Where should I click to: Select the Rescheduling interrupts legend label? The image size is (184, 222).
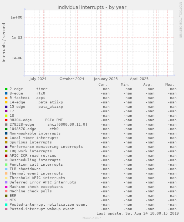click(35, 160)
